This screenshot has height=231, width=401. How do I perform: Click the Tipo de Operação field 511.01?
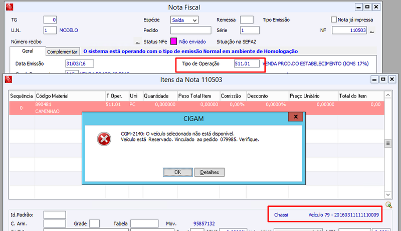[x=247, y=63]
